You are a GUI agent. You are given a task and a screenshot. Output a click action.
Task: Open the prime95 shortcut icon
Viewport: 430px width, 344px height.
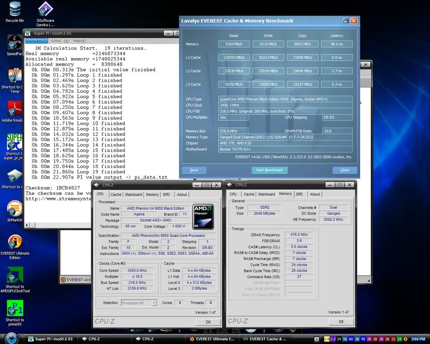click(15, 308)
